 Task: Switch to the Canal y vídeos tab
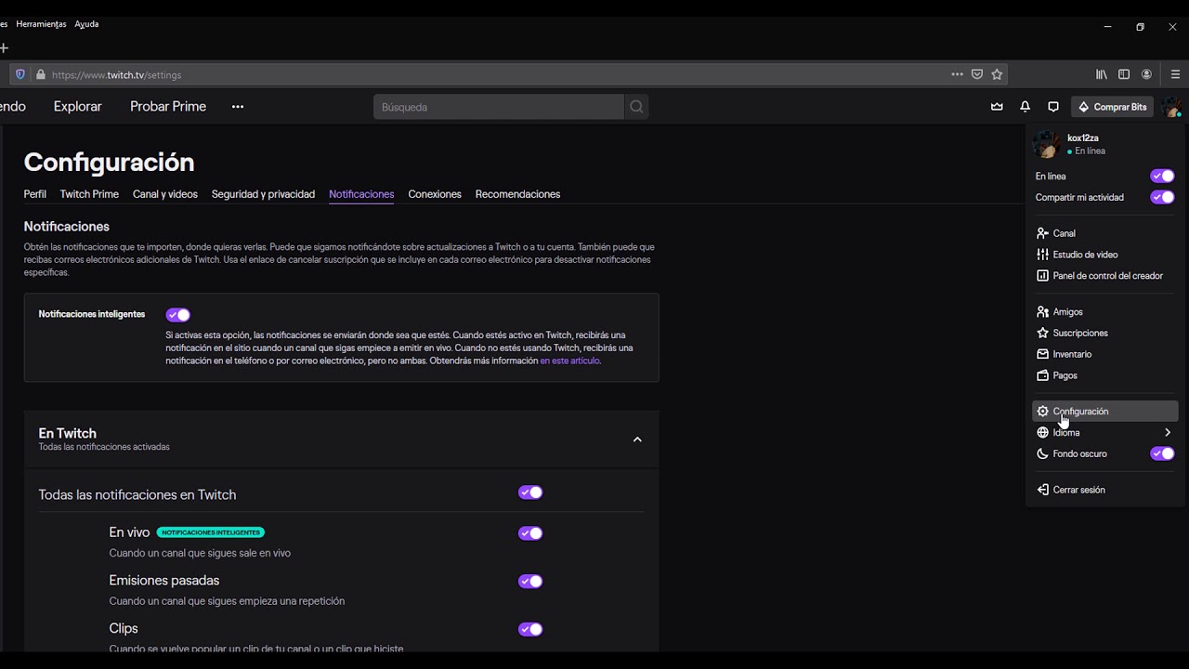165,194
